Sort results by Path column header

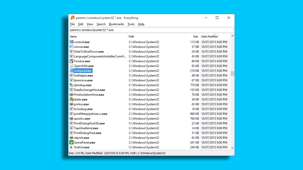(x=157, y=37)
